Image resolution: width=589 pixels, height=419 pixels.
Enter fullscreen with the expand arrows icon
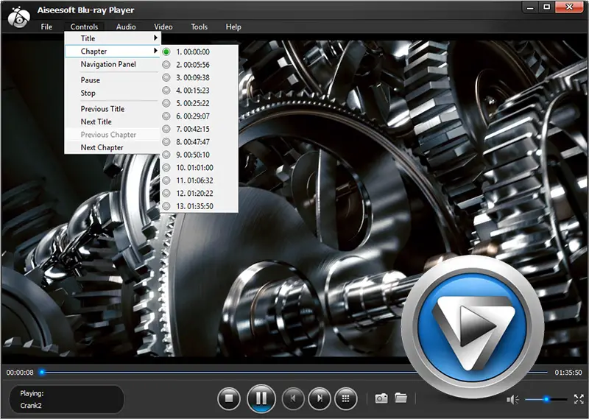579,399
